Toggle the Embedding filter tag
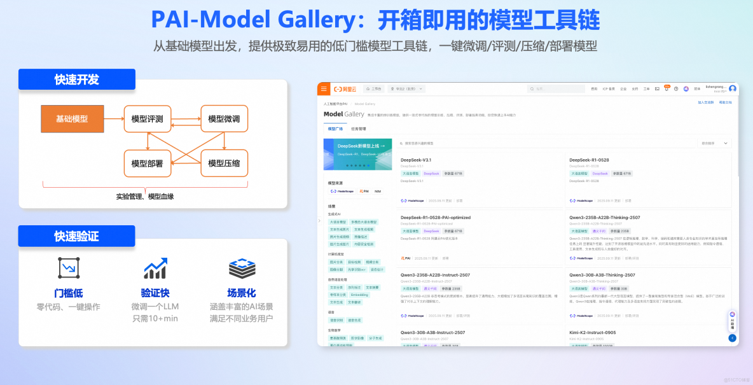Viewport: 753px width, 385px height. (358, 295)
